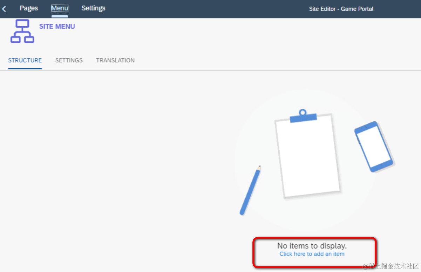Go back using the left chevron arrow
The image size is (421, 272).
coord(4,9)
